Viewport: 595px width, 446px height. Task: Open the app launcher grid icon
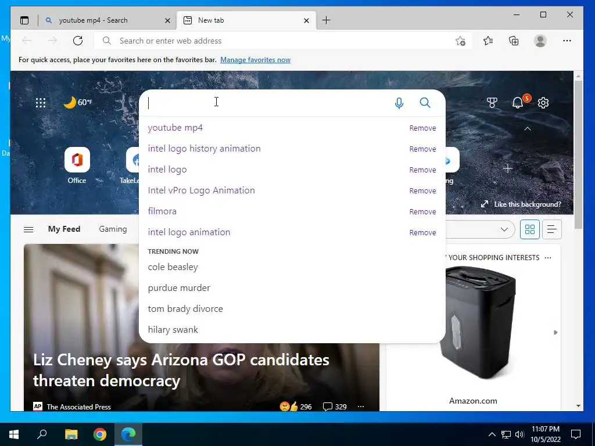(x=41, y=102)
